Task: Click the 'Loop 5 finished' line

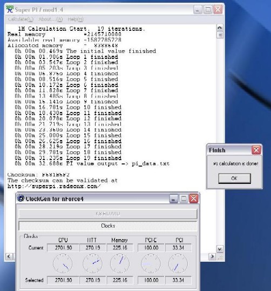Action: click(66, 80)
